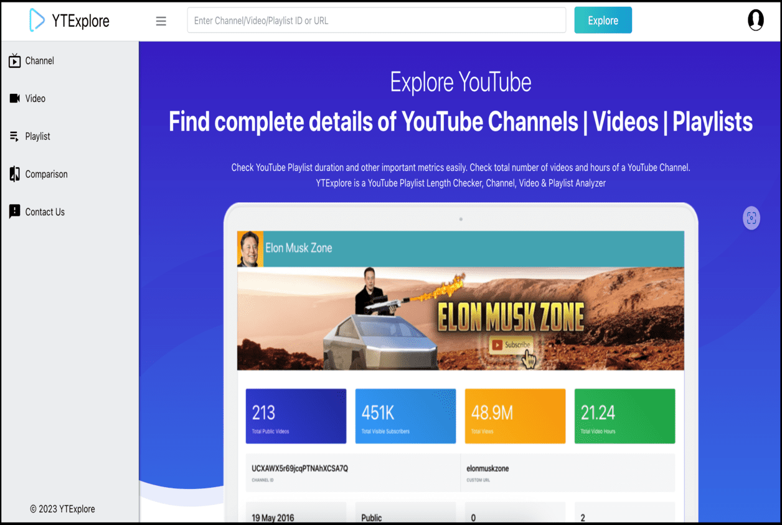
Task: Click the 213 Total Public Videos card
Action: pos(296,416)
